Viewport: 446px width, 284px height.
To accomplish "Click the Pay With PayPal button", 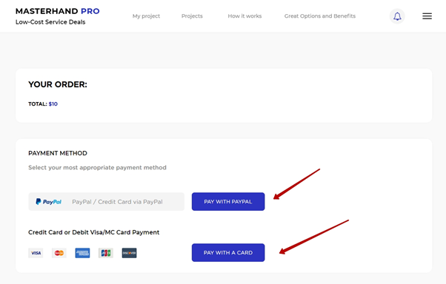I will pyautogui.click(x=228, y=202).
